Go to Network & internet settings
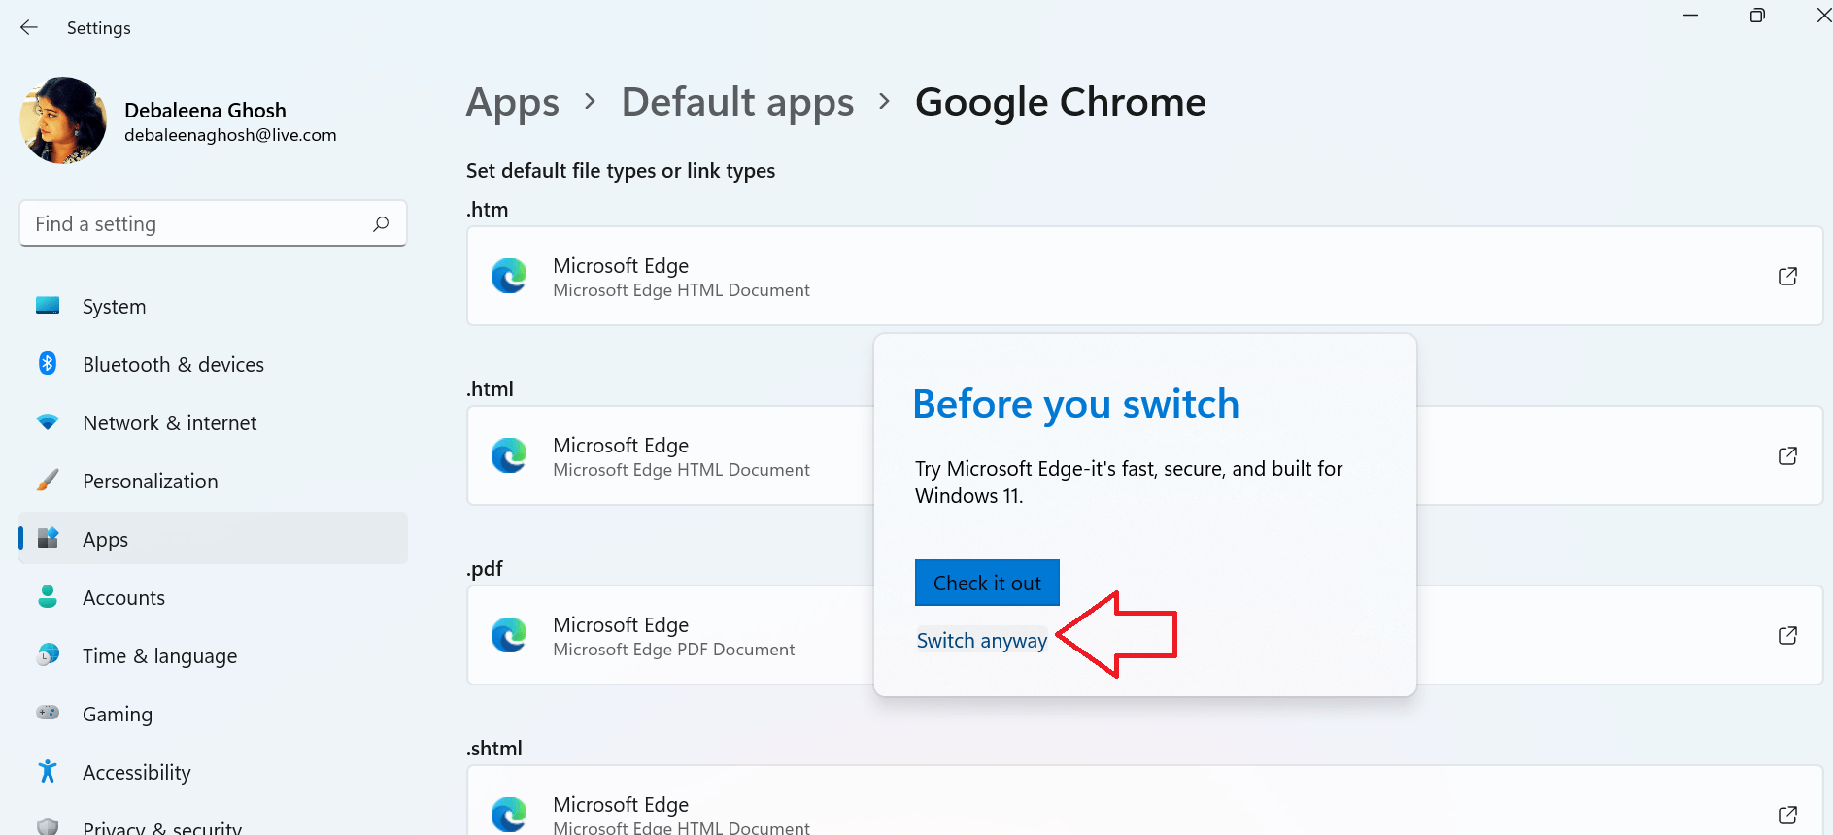This screenshot has height=835, width=1833. tap(169, 423)
